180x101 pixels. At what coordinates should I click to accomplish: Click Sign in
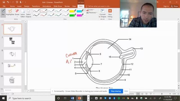coord(166,6)
